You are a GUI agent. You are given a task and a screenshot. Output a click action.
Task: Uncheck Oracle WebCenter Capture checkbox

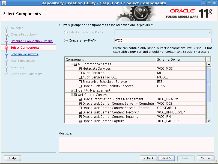click(80, 121)
